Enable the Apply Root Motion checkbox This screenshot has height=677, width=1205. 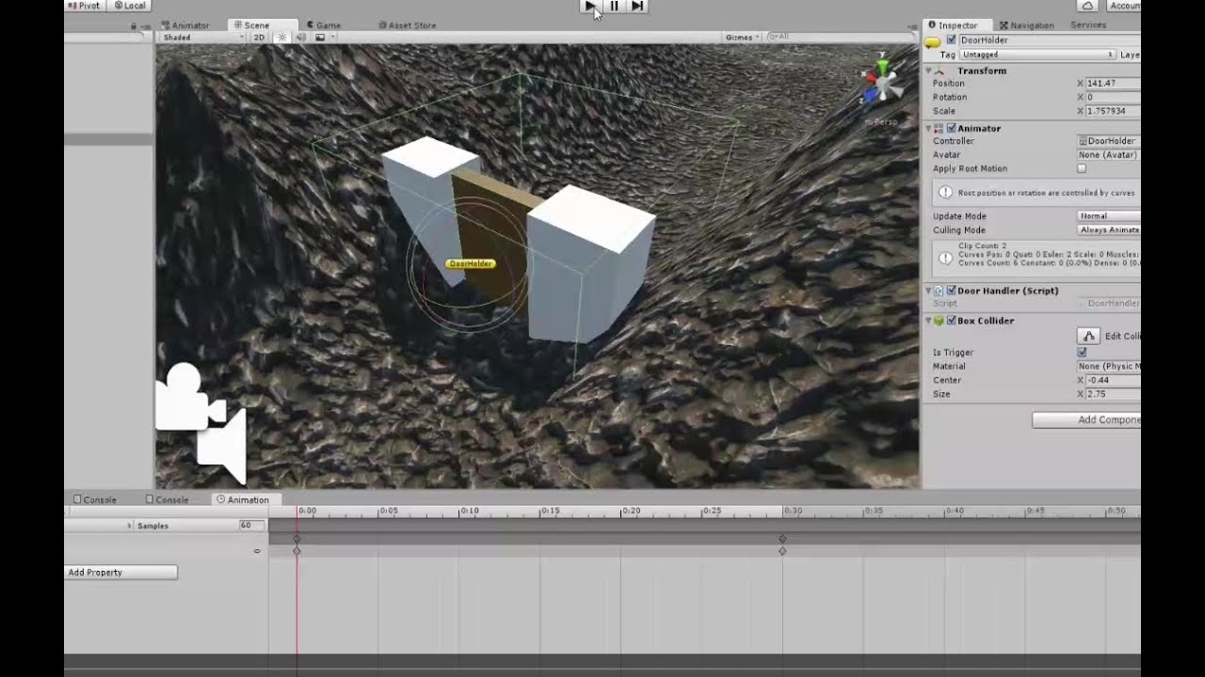pos(1082,168)
